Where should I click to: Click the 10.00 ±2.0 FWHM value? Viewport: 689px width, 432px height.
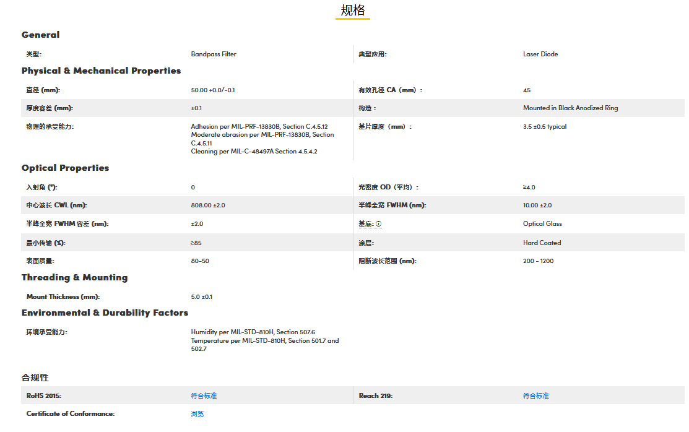(x=537, y=205)
